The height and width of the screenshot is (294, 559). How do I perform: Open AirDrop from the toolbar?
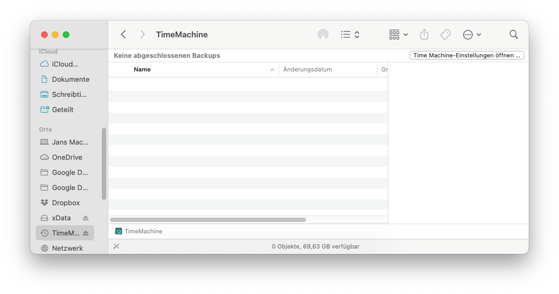click(x=323, y=35)
